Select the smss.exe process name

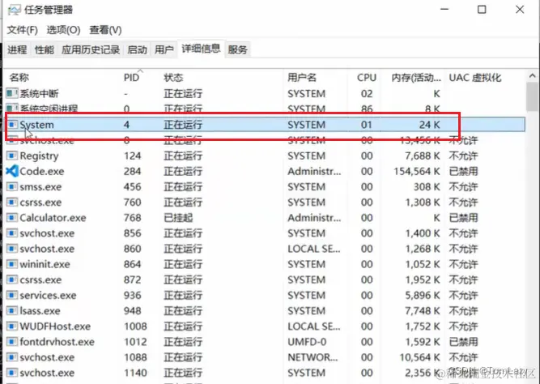click(x=40, y=187)
